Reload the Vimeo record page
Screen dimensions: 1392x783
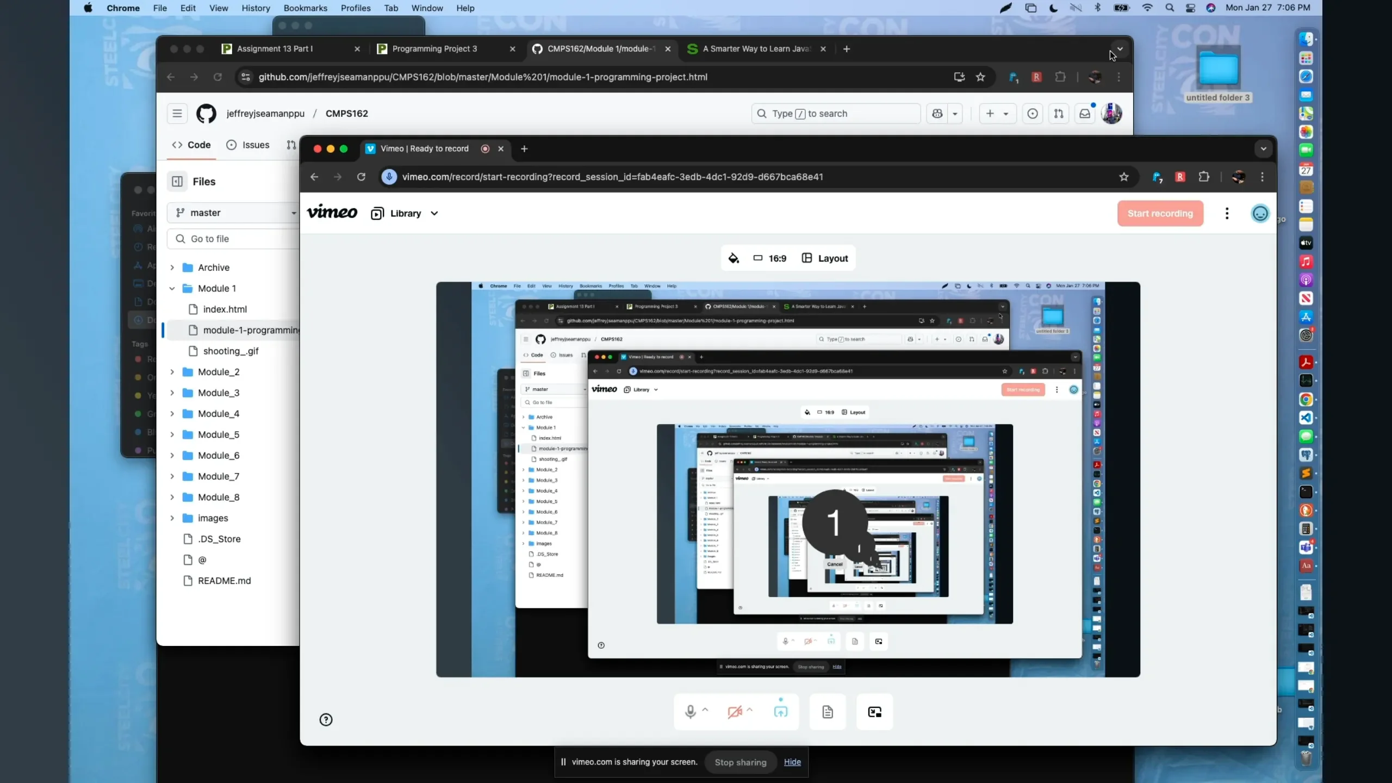tap(361, 177)
